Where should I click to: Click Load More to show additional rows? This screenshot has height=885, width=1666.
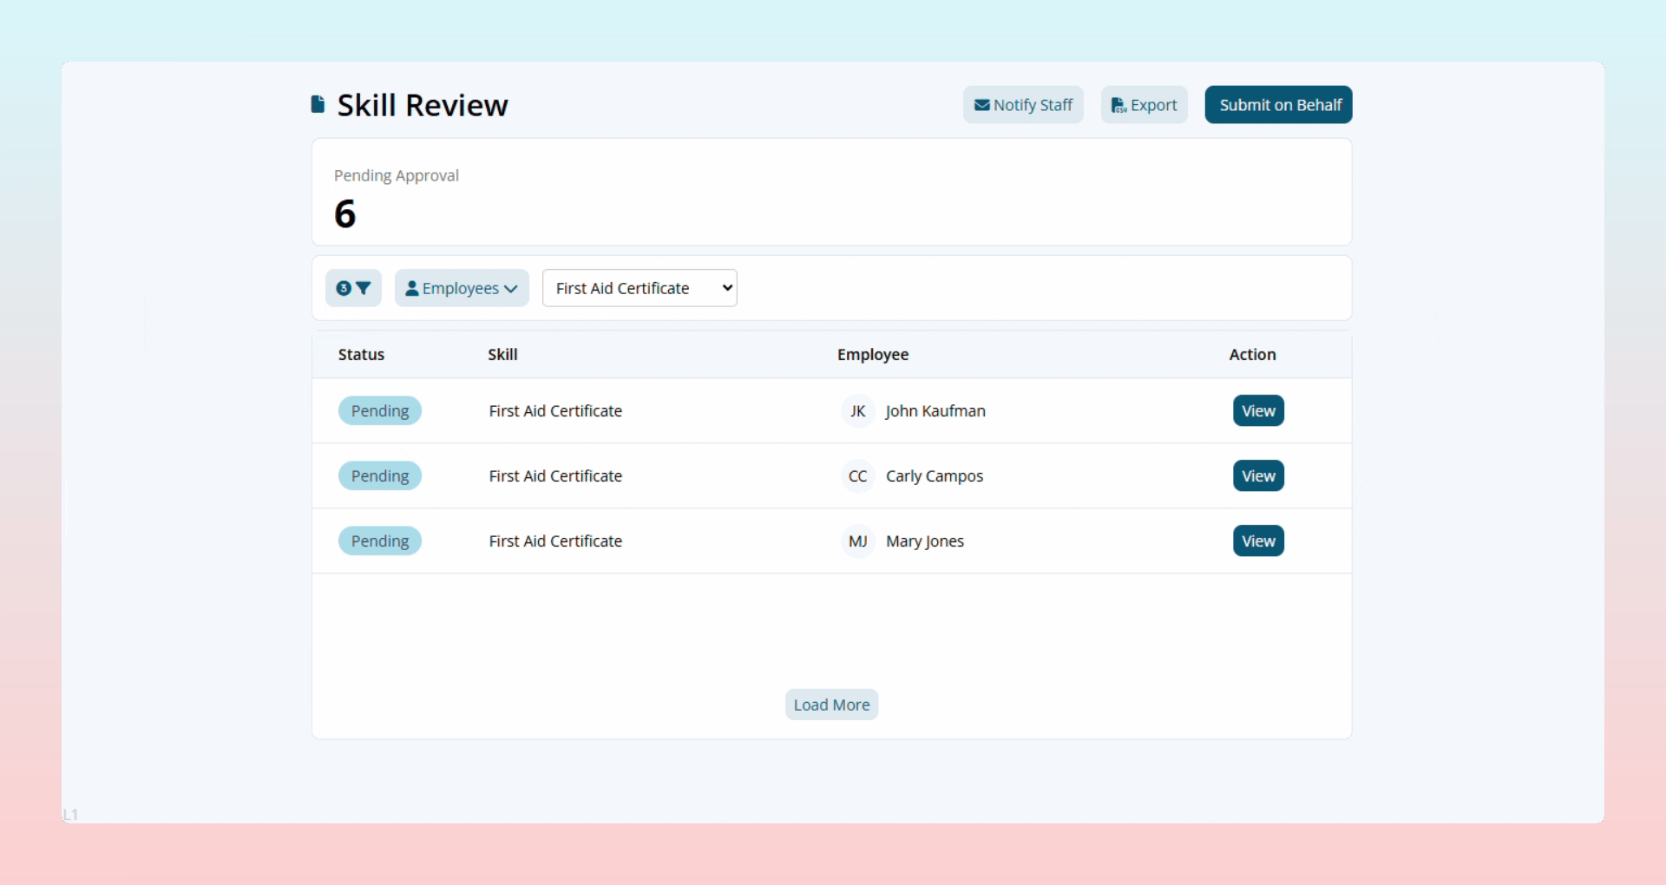coord(830,704)
